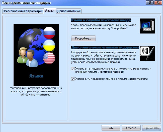Click the two users icon
This screenshot has width=163, height=132.
(26, 56)
